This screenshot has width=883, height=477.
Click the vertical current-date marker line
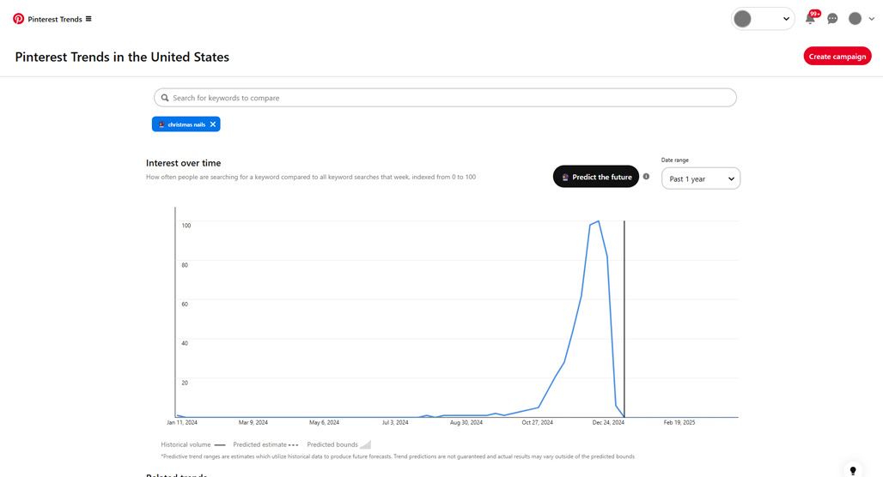point(624,319)
